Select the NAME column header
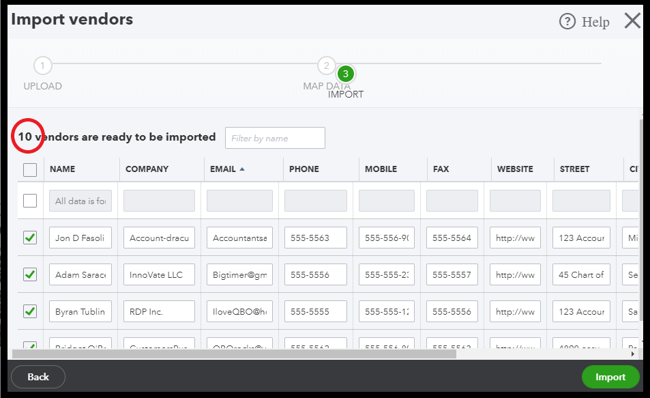Image resolution: width=650 pixels, height=398 pixels. tap(63, 169)
